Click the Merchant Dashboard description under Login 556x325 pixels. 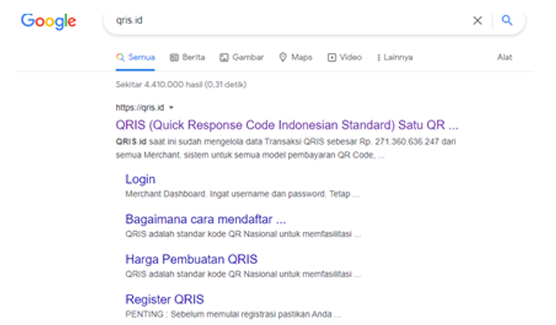click(242, 194)
